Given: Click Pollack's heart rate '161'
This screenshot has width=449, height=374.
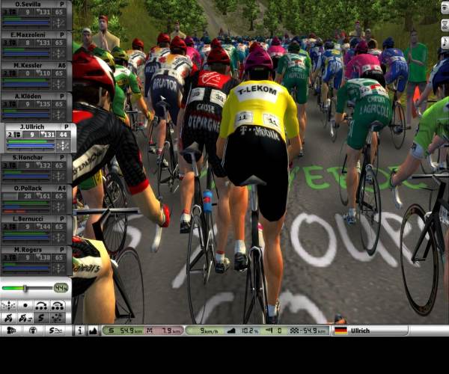Looking at the screenshot, I should click(x=45, y=196).
